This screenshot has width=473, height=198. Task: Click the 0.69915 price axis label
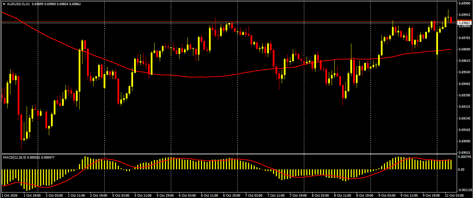[x=464, y=15]
